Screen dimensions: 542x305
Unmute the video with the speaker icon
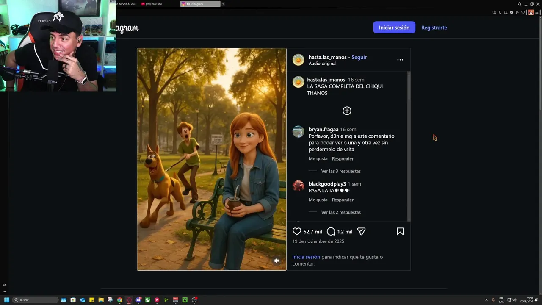tap(277, 261)
